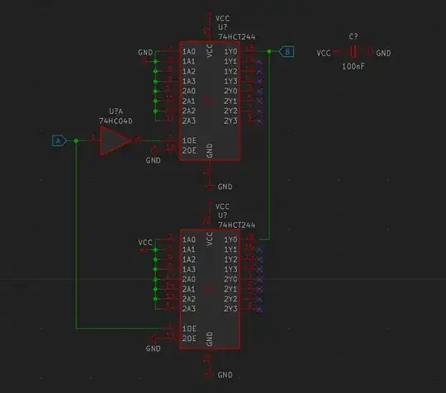Click the GND power symbol below upper chip
Screen dimensions: 446x393
coord(210,187)
